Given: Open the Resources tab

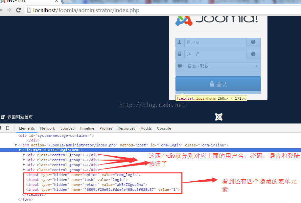Looking at the screenshot, I should [x=126, y=128].
